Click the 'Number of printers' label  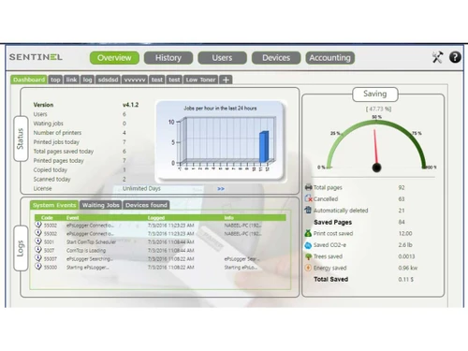point(57,133)
